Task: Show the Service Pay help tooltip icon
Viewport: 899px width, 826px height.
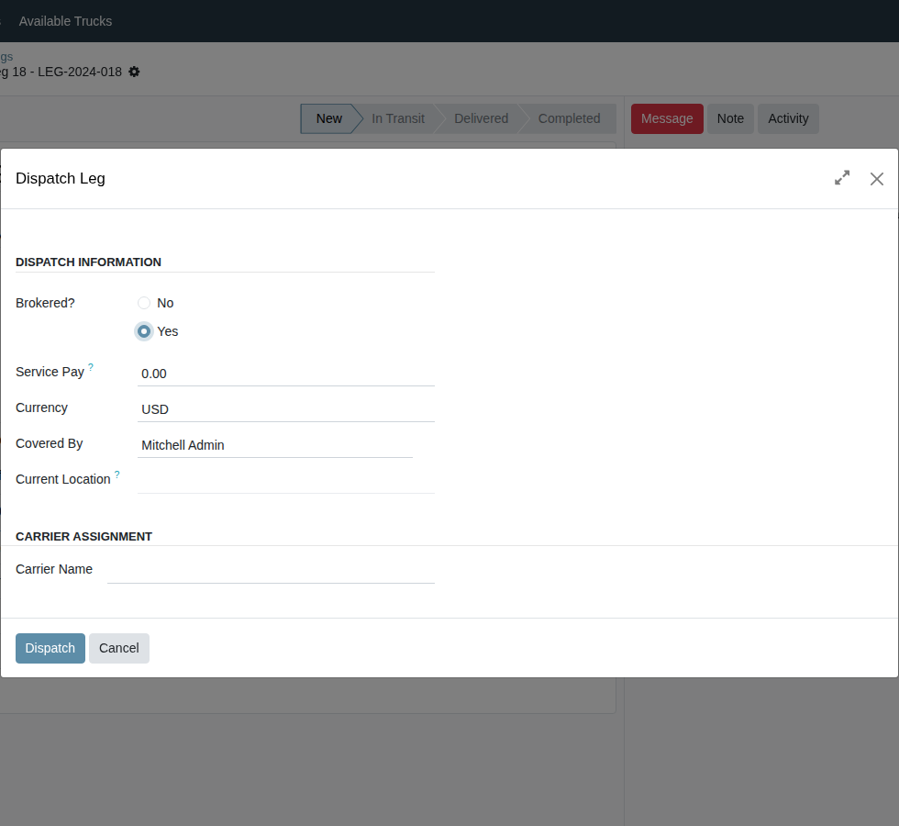Action: pos(91,367)
